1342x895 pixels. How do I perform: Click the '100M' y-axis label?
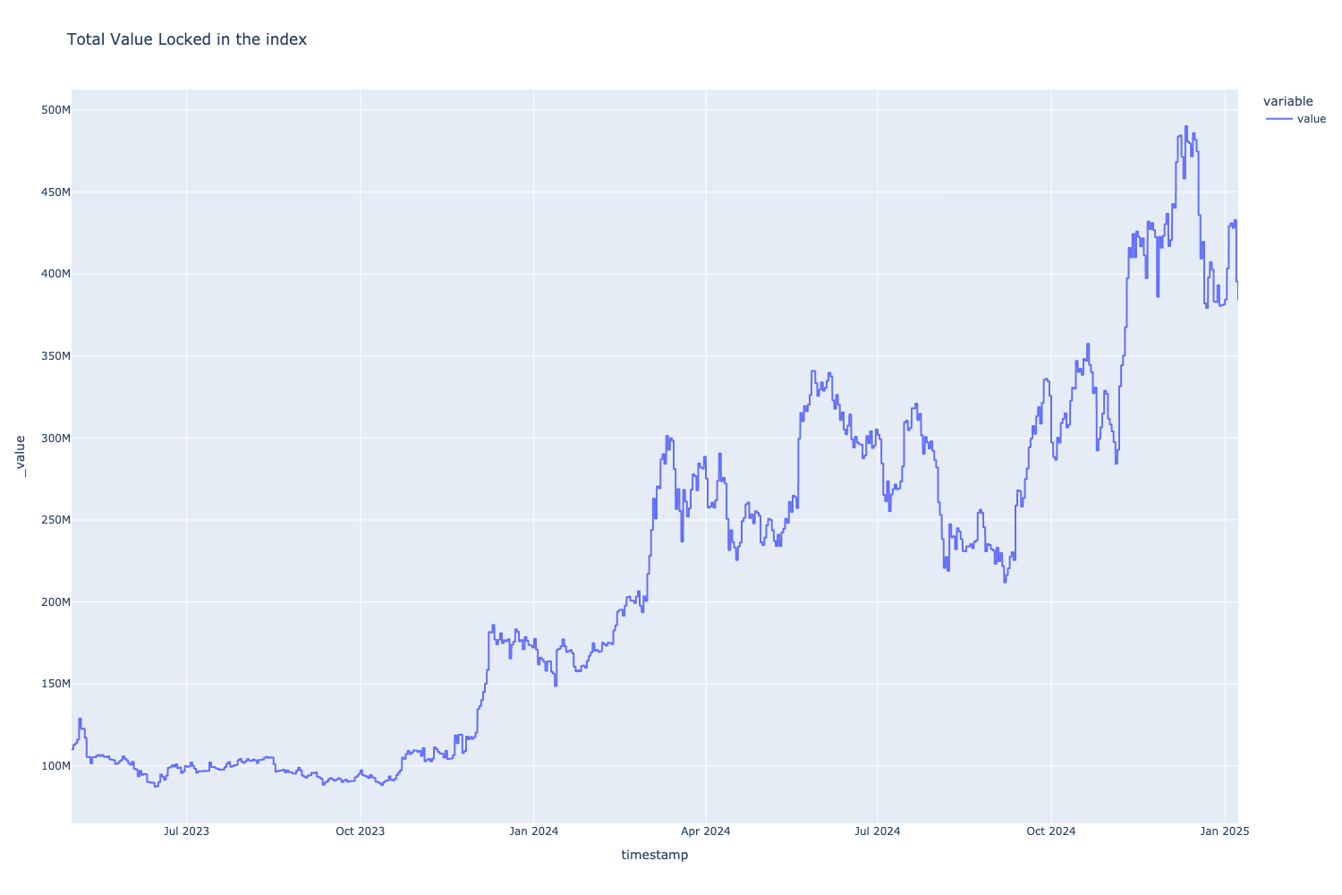tap(54, 766)
